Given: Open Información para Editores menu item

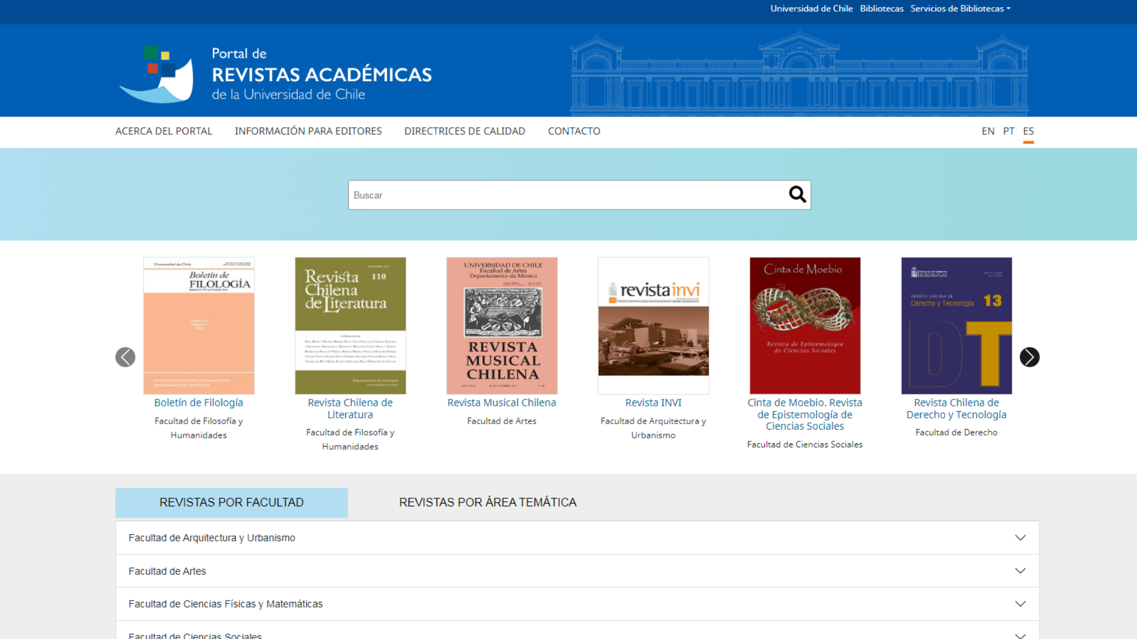Looking at the screenshot, I should 308,131.
